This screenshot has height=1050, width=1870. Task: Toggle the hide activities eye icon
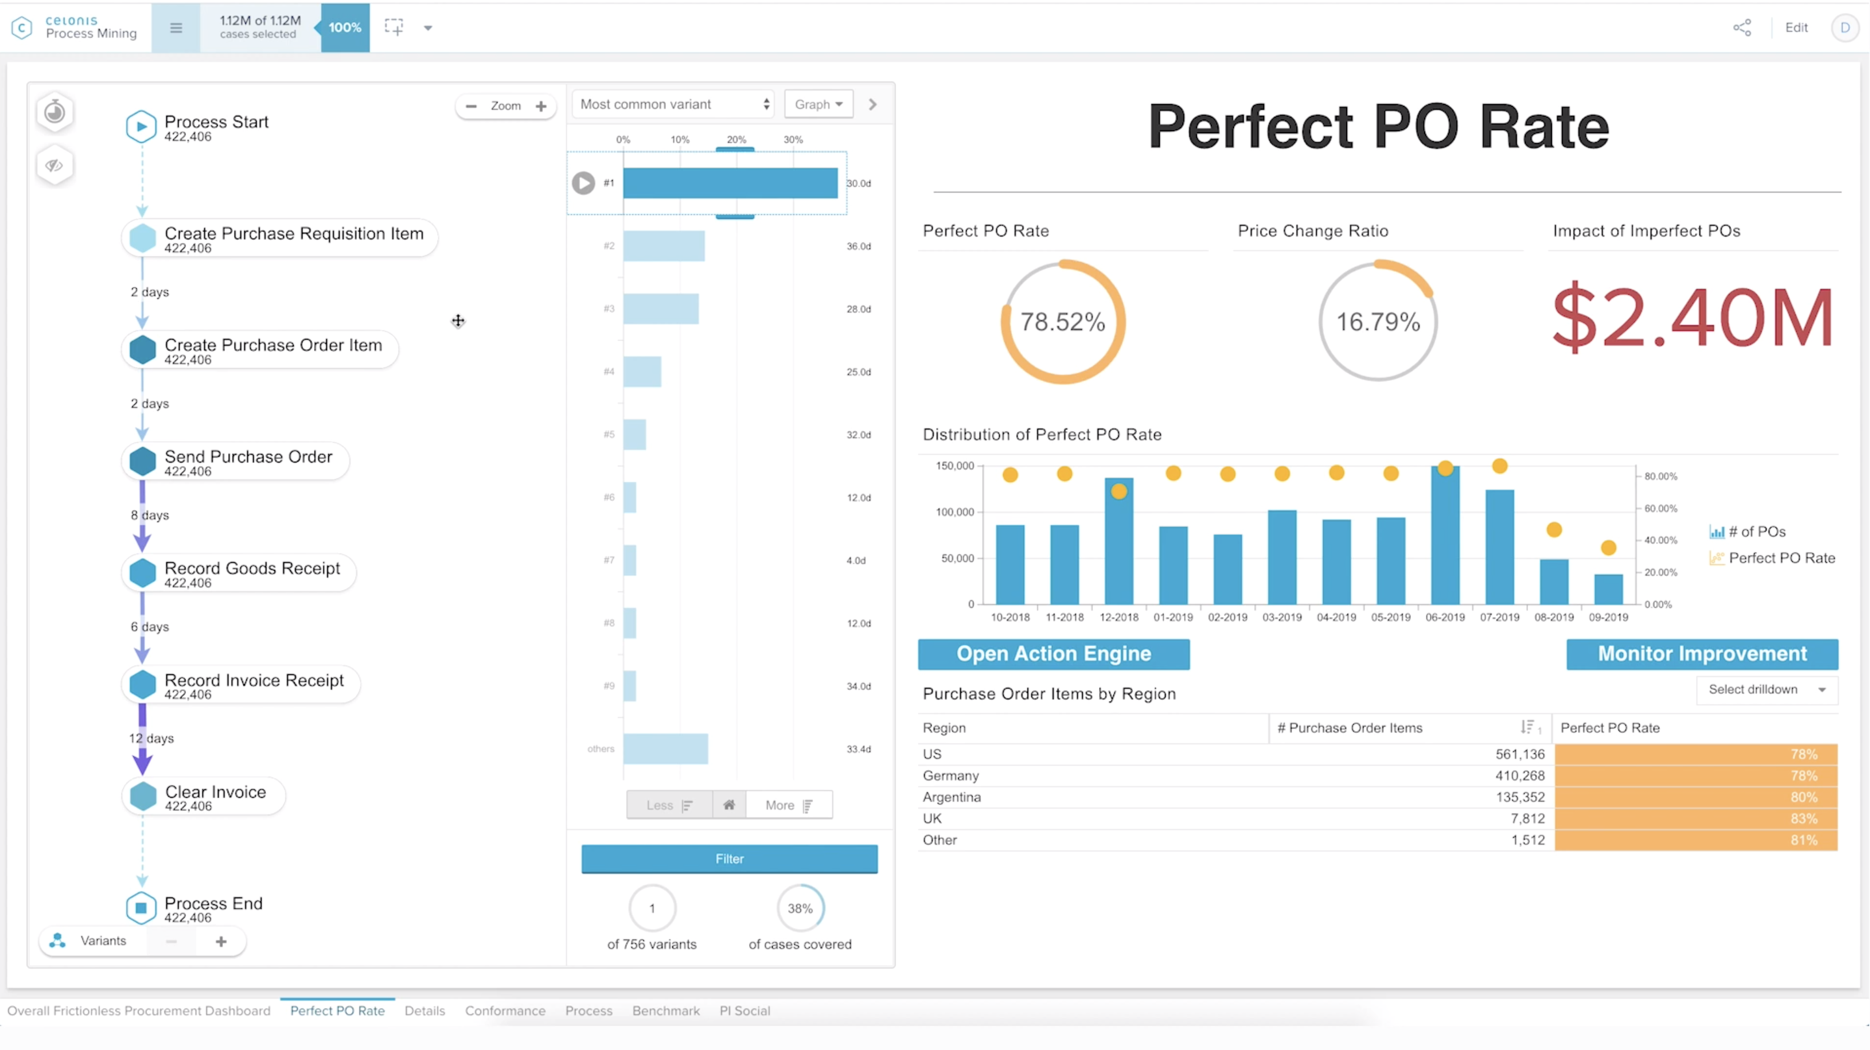tap(55, 166)
